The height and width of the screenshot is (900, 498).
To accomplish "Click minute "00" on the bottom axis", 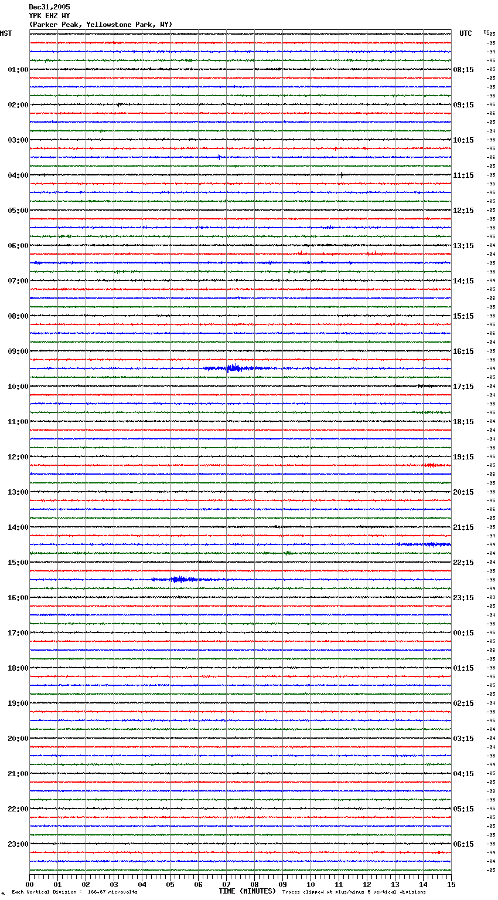I will (x=29, y=884).
